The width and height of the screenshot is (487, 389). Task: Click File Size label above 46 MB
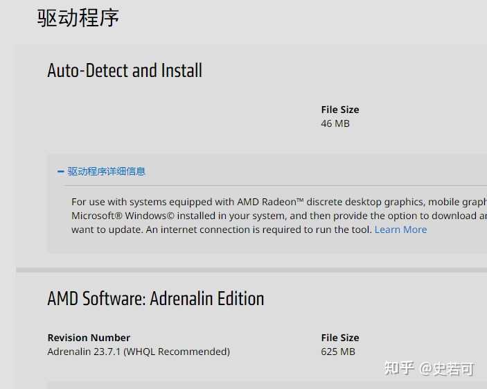340,110
